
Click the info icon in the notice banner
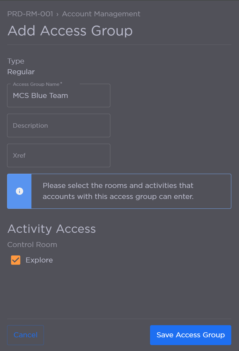(19, 191)
